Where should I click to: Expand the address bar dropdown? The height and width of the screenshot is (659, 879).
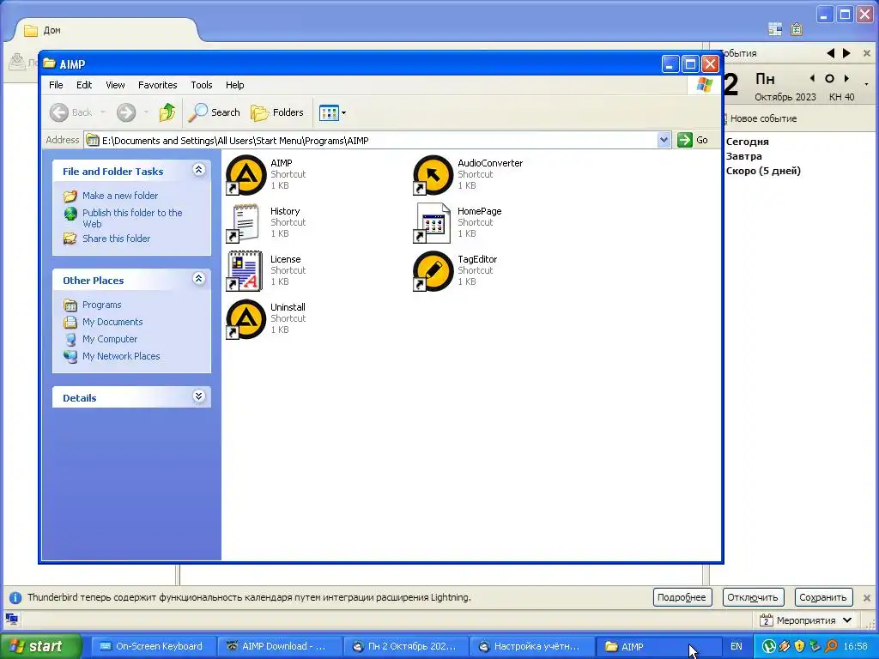[x=664, y=140]
